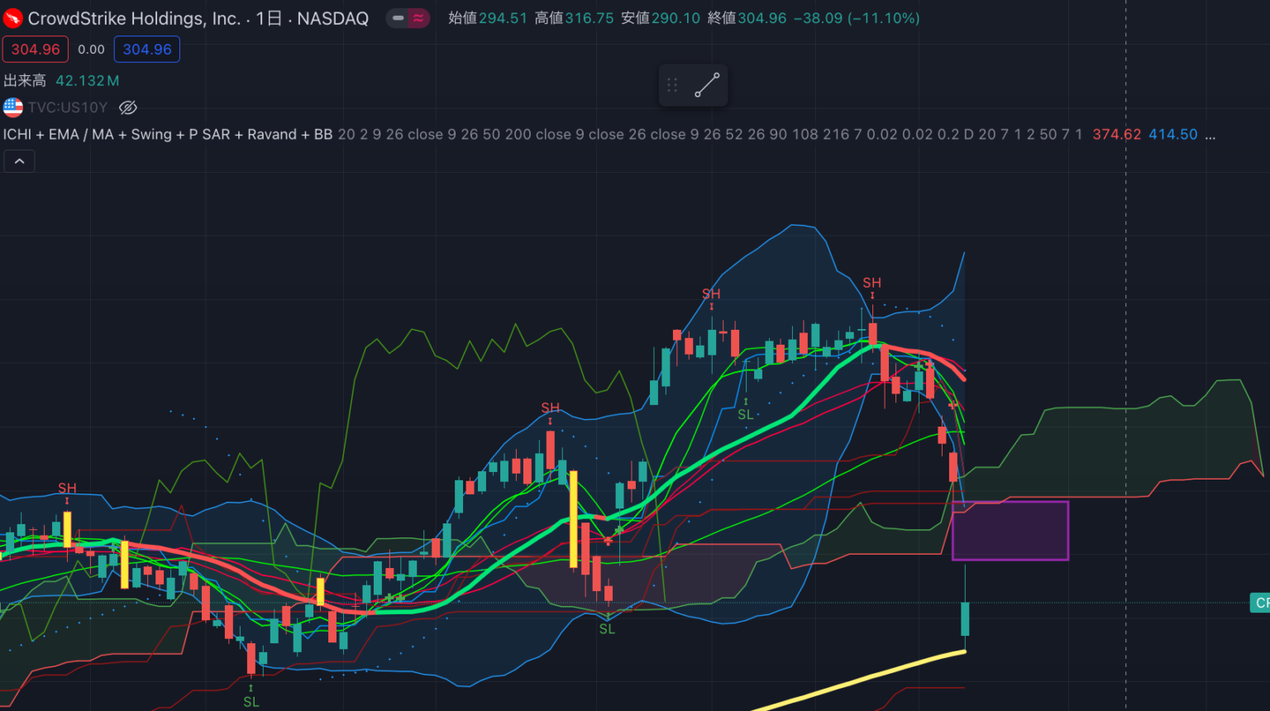Click the pink wavy-lines status icon
The height and width of the screenshot is (711, 1270).
coord(418,18)
